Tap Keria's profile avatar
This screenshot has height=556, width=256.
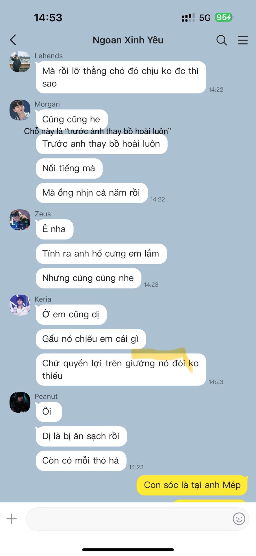20,305
